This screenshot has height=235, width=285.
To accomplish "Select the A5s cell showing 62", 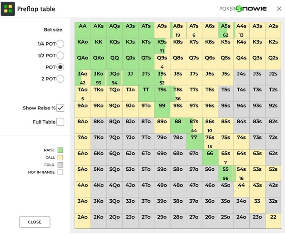I will coord(225,30).
